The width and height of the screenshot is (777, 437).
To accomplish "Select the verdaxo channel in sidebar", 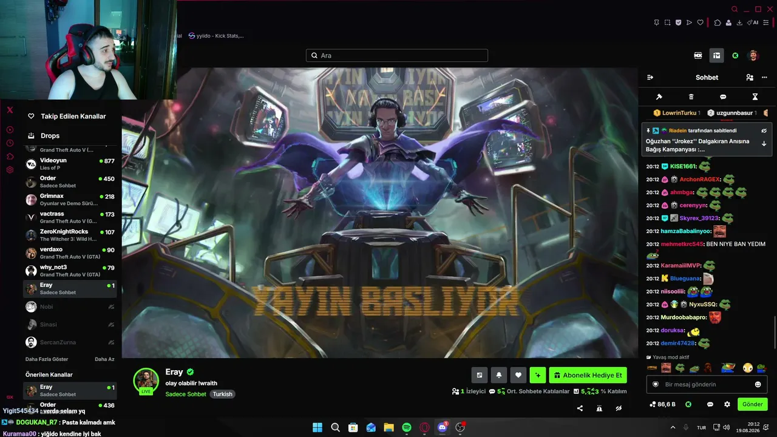I will coord(70,253).
